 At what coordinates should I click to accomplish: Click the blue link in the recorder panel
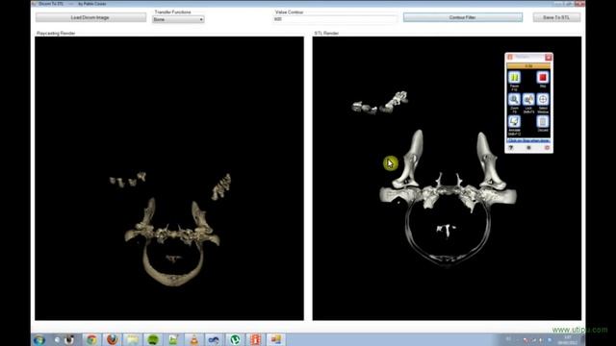[x=528, y=140]
